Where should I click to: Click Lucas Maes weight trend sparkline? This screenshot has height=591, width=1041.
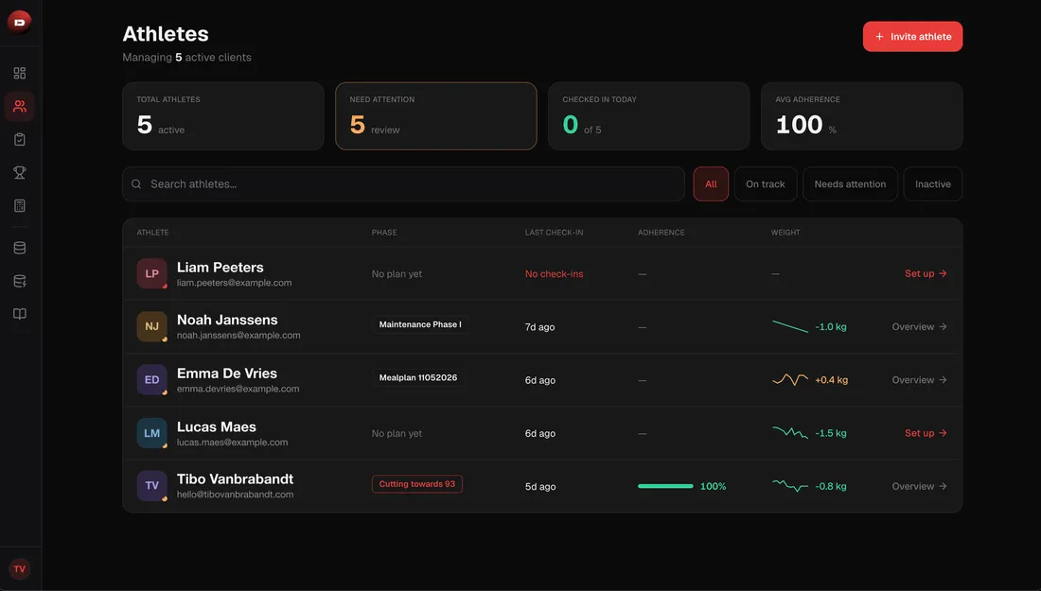click(x=790, y=432)
